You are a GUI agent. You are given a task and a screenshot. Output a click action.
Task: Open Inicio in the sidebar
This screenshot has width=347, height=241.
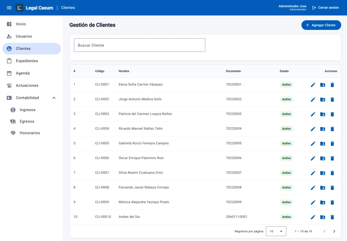32,24
